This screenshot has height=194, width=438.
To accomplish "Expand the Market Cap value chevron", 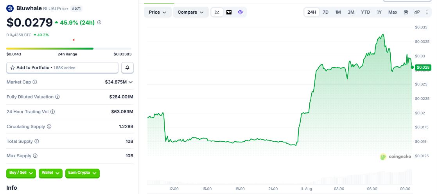I will coord(131,82).
